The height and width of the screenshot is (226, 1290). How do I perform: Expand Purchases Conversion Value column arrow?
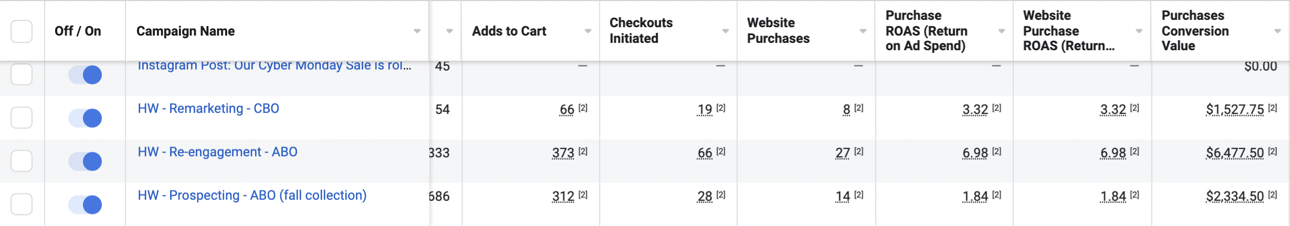tap(1278, 31)
